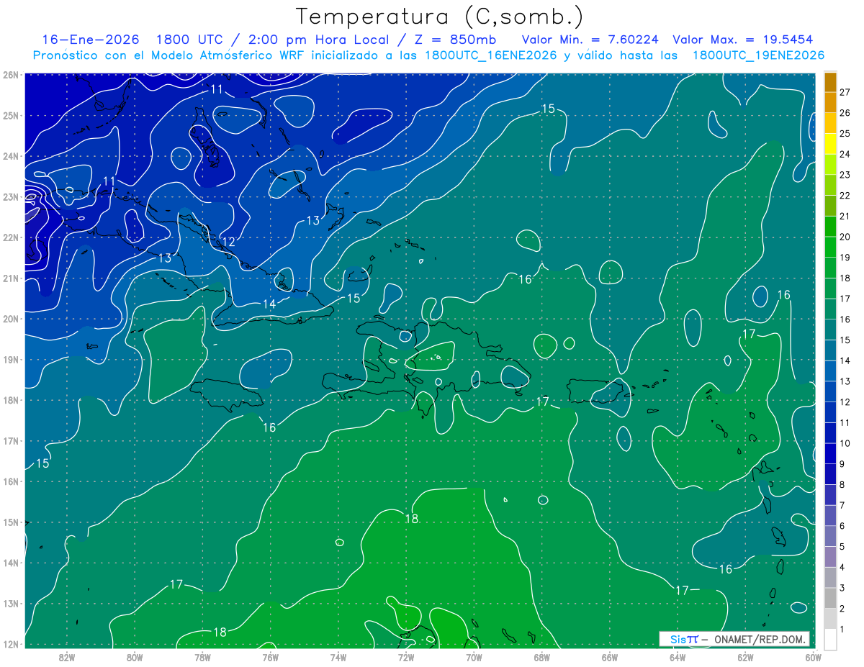Click the color legend value '22'
This screenshot has height=667, width=864.
[845, 195]
